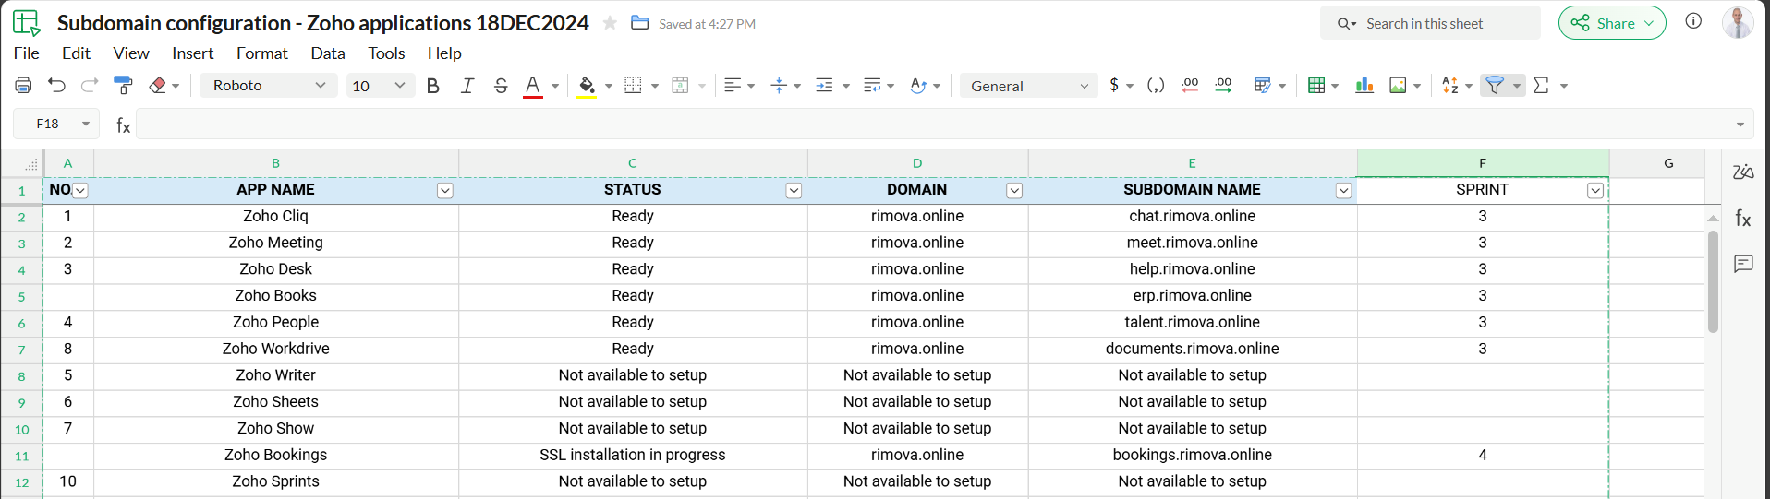Click the AutoSum sigma icon
1770x499 pixels.
[x=1541, y=86]
